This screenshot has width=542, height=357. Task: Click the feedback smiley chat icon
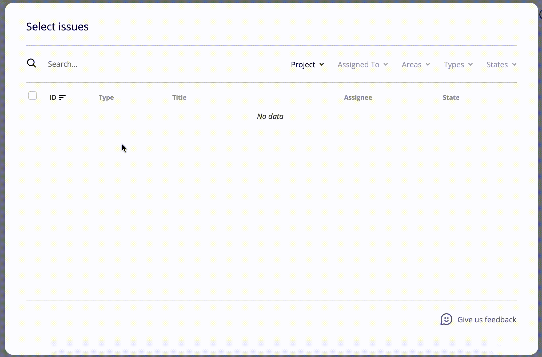[446, 319]
